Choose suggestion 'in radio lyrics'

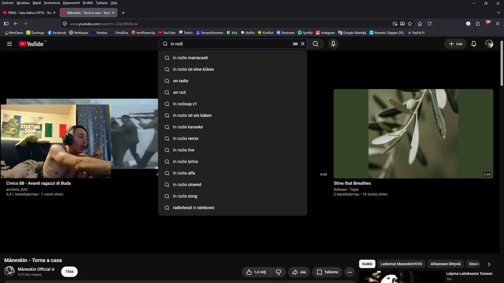coord(232,162)
